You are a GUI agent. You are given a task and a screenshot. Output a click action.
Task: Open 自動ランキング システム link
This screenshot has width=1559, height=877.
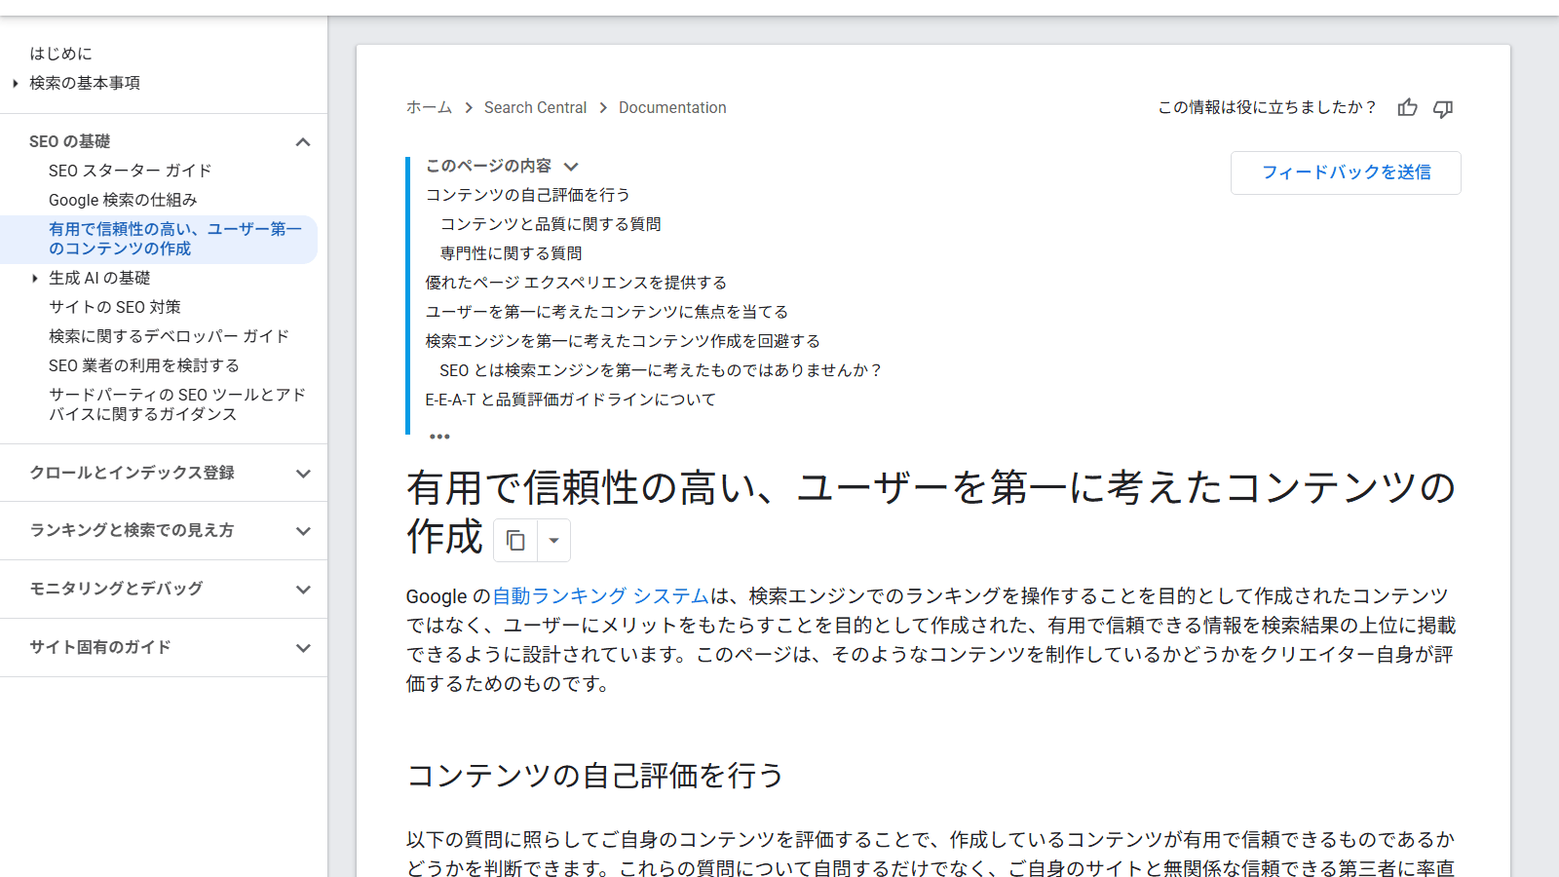[x=601, y=595]
